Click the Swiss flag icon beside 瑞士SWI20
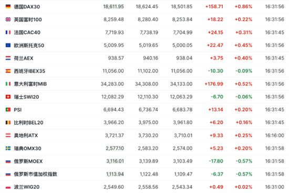289x193 pixels. coord(8,97)
